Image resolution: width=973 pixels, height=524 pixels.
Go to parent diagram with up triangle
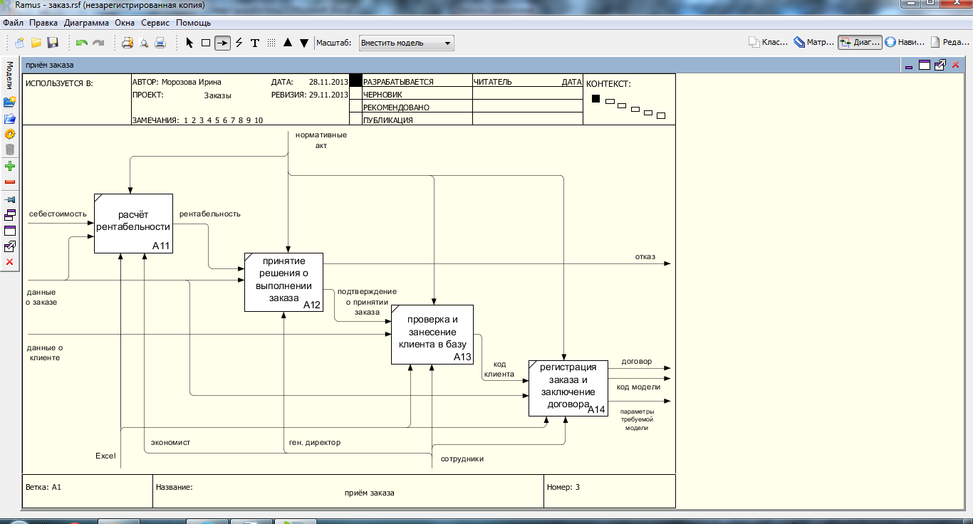point(288,43)
